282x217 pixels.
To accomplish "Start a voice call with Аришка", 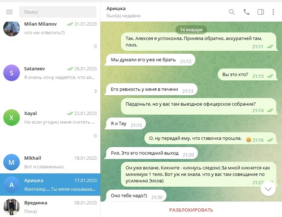I will click(247, 12).
